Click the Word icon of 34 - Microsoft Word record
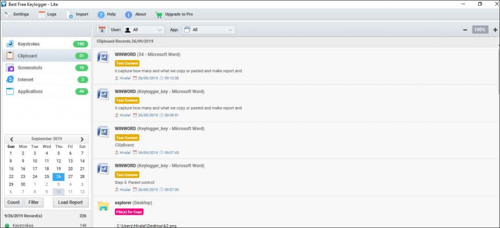The width and height of the screenshot is (500, 228). point(103,57)
